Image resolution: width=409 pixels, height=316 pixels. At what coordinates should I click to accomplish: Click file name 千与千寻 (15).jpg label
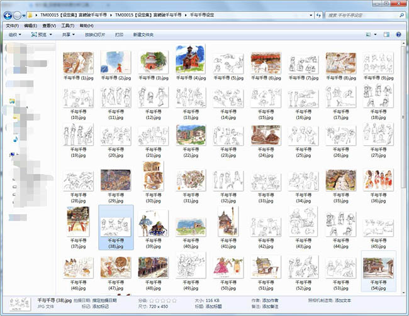coord(266,114)
